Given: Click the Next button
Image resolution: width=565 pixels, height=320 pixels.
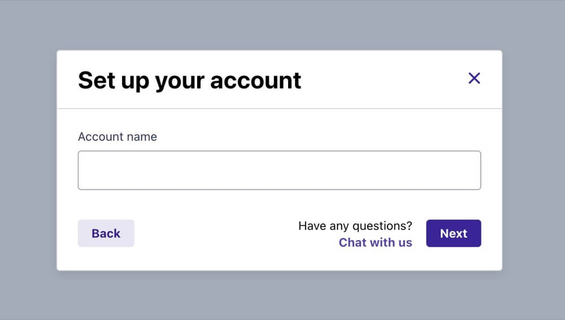Looking at the screenshot, I should [x=453, y=234].
